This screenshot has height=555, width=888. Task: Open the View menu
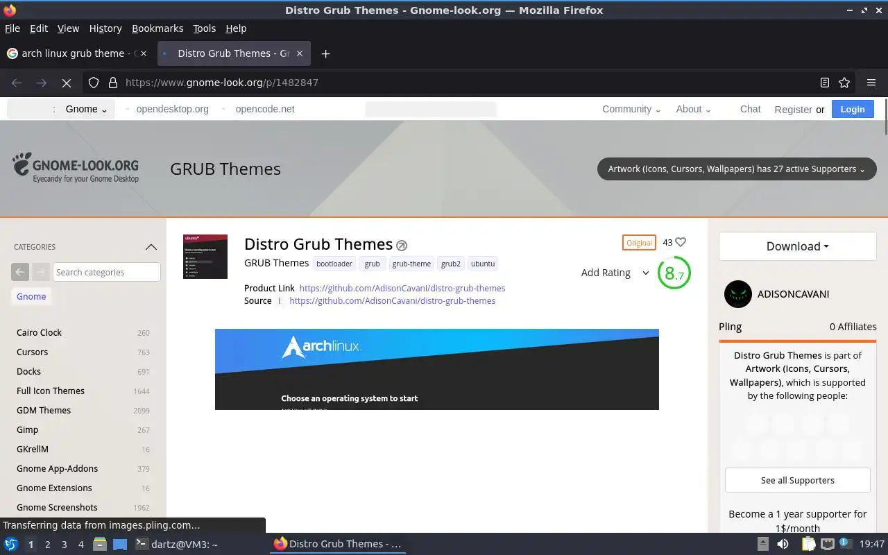point(68,28)
